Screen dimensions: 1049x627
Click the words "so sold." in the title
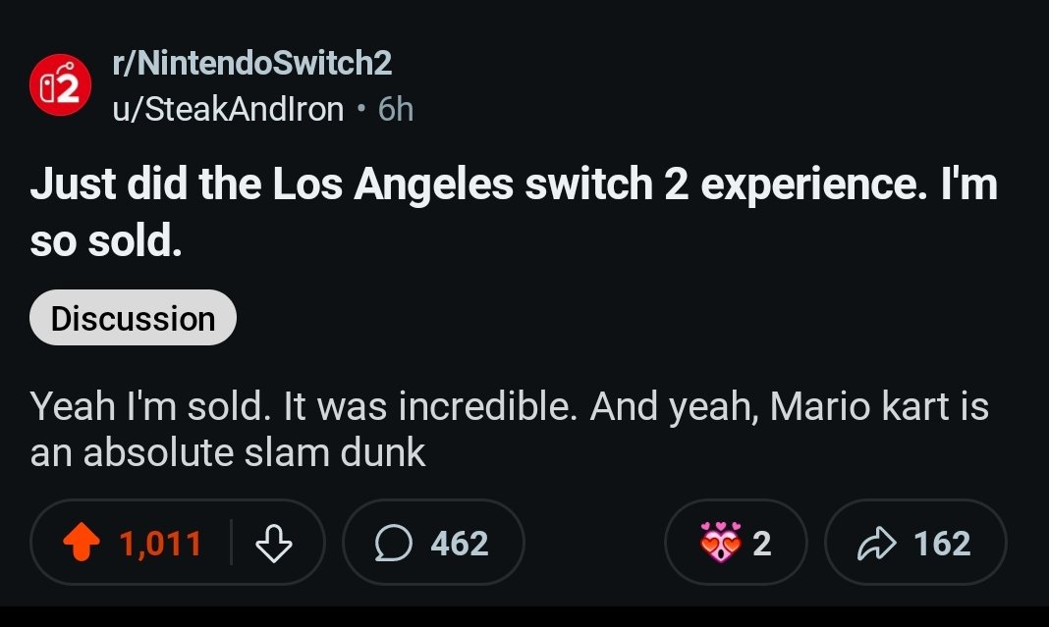(106, 241)
